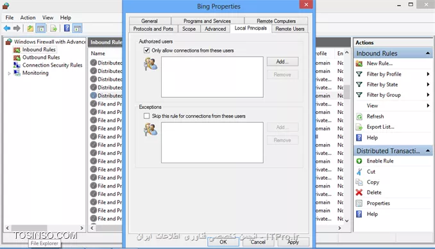Click the Connection Security Rules icon

(17, 65)
